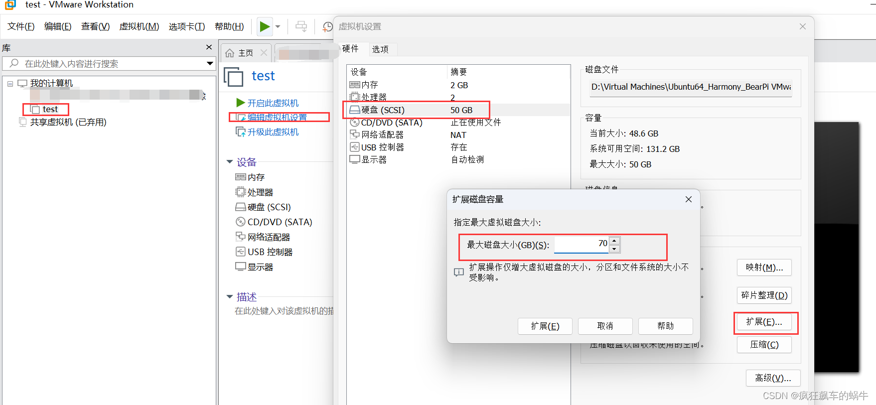Click 取消 in expand disk dialog
This screenshot has height=405, width=876.
coord(605,326)
